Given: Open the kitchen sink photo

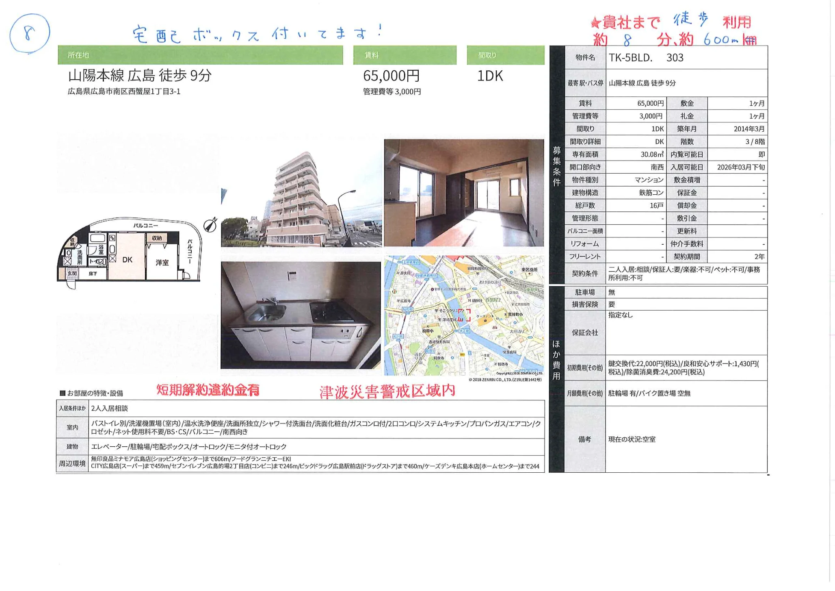Looking at the screenshot, I should pos(301,315).
